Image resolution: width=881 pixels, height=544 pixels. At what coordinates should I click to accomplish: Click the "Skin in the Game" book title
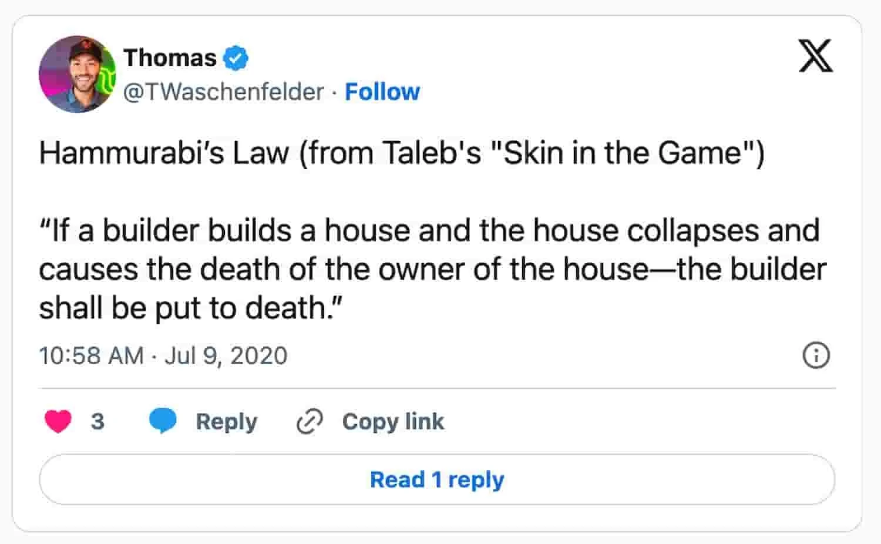[622, 153]
